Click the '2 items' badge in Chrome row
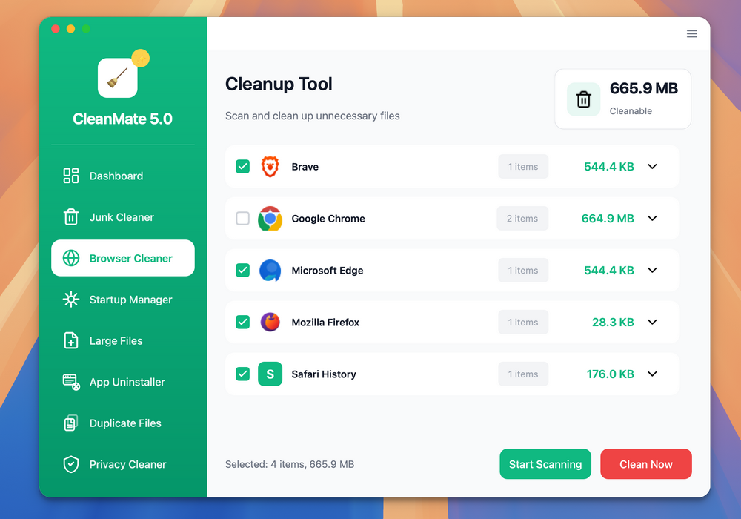The image size is (741, 519). 522,219
